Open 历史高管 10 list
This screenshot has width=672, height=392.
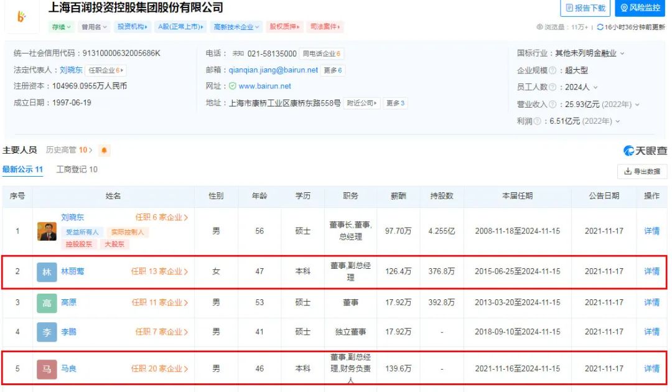pos(69,150)
